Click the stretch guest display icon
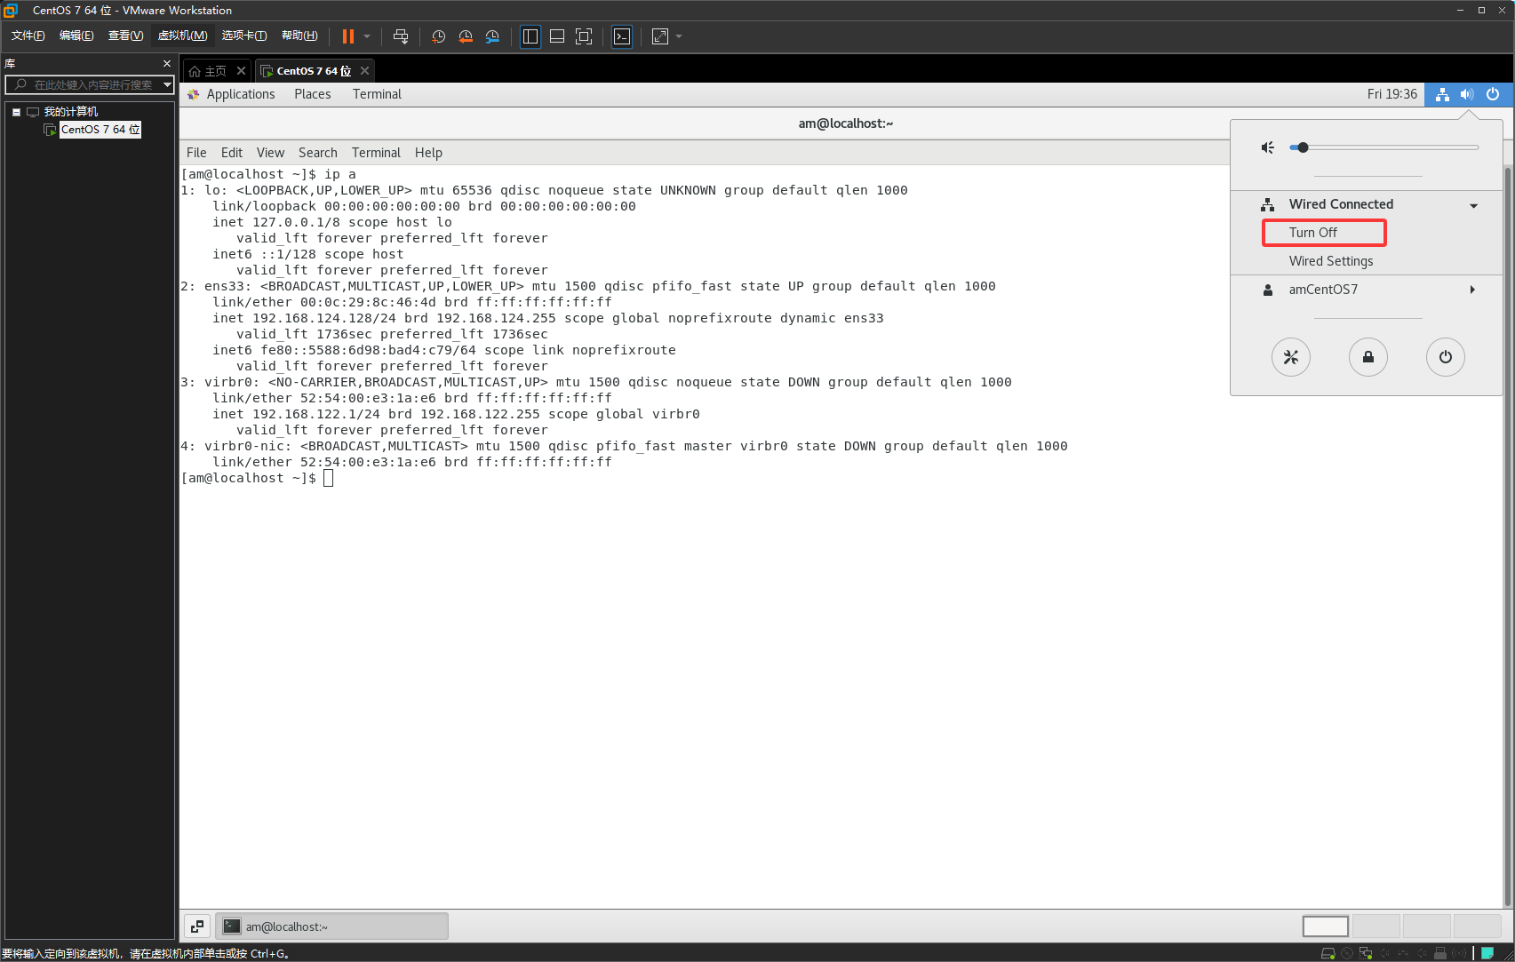Image resolution: width=1515 pixels, height=962 pixels. tap(660, 36)
